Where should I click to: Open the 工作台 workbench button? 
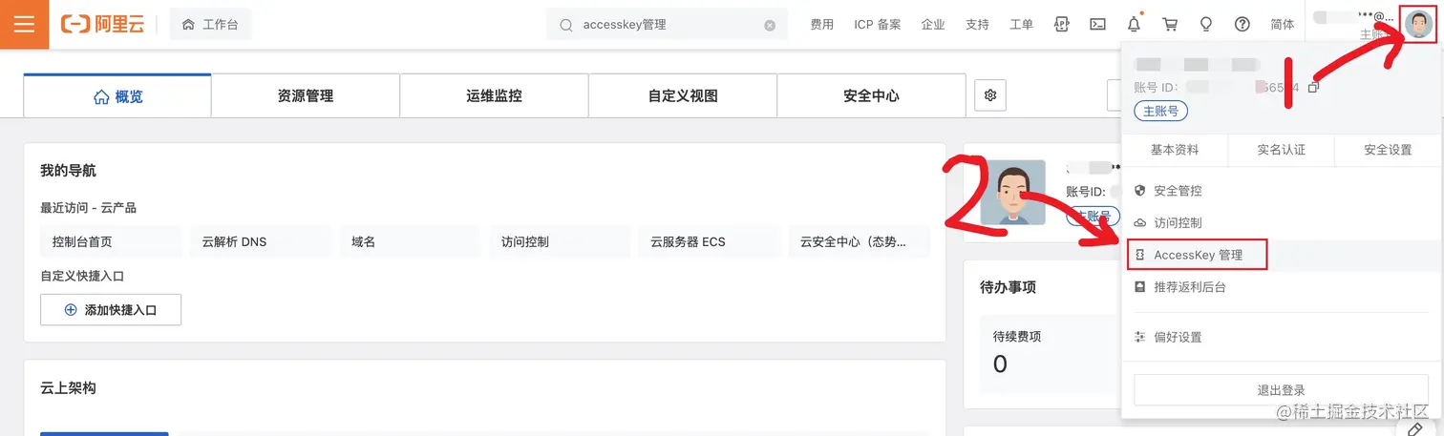coord(210,25)
